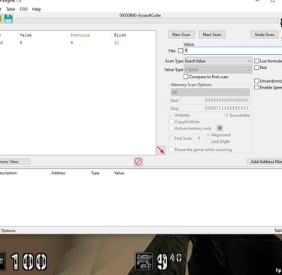Image resolution: width=282 pixels, height=275 pixels.
Task: Toggle the Hex checkbox
Action: (180, 50)
